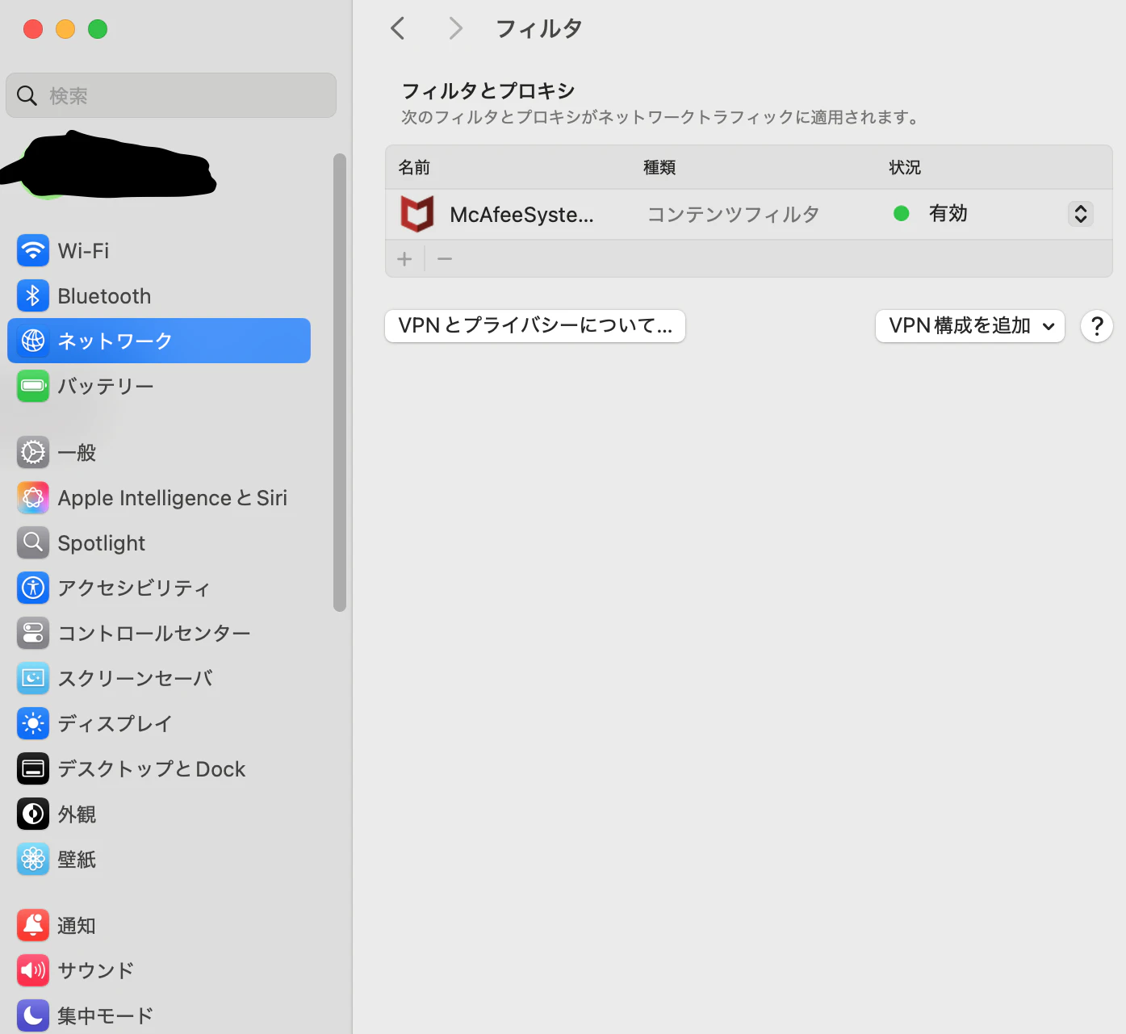Navigate back using the left chevron
Screen dimensions: 1126x1034
397,27
